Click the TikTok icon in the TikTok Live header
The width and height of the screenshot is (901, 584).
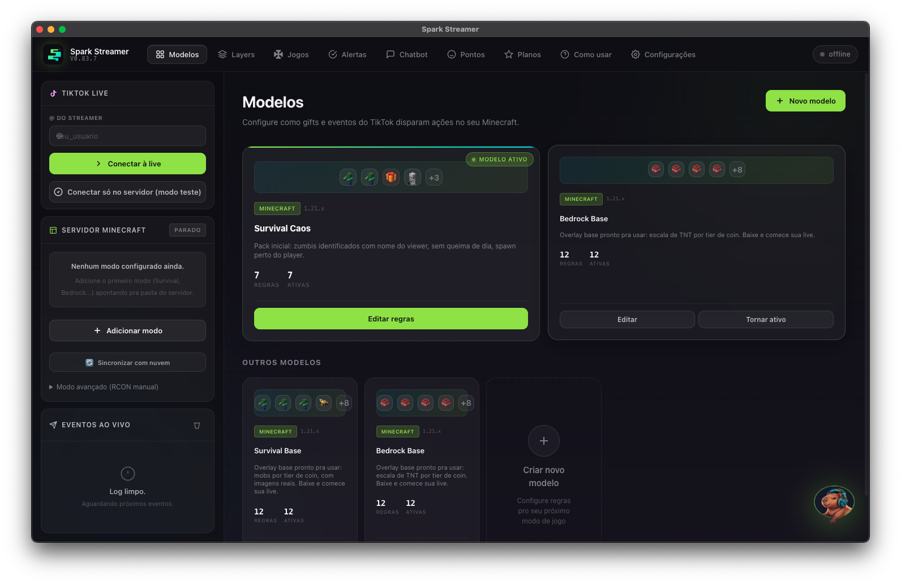point(53,93)
